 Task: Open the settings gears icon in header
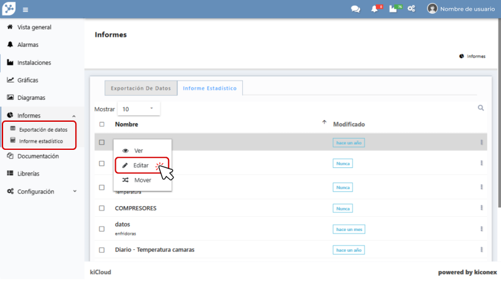(411, 9)
